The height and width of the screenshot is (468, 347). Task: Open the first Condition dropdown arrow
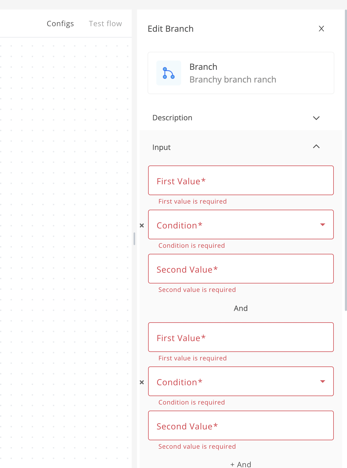pos(322,225)
